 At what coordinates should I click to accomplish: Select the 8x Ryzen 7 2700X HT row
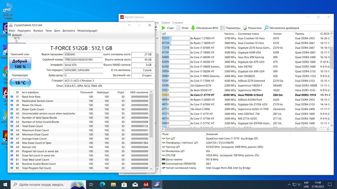tap(245, 38)
